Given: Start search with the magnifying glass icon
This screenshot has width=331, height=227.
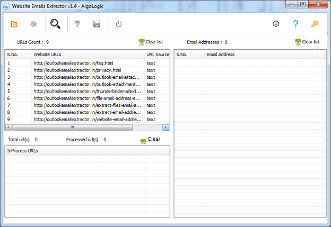Looking at the screenshot, I should (x=55, y=24).
